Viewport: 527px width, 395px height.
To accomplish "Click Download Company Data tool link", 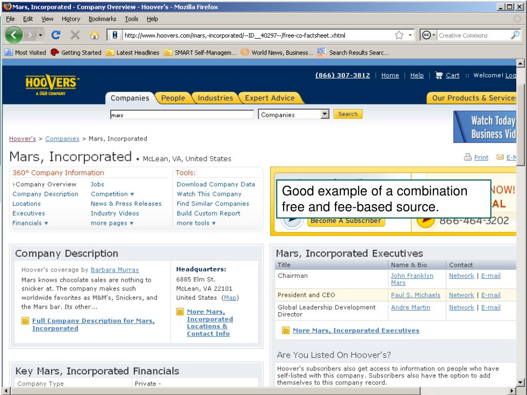I will pos(216,185).
